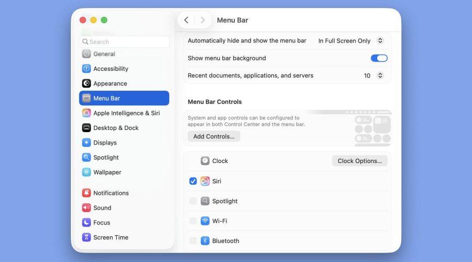Open Wallpaper settings pane

click(x=124, y=172)
